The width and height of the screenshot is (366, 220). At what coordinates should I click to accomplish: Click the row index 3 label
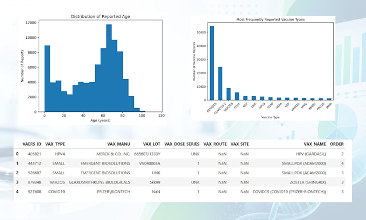(x=17, y=182)
